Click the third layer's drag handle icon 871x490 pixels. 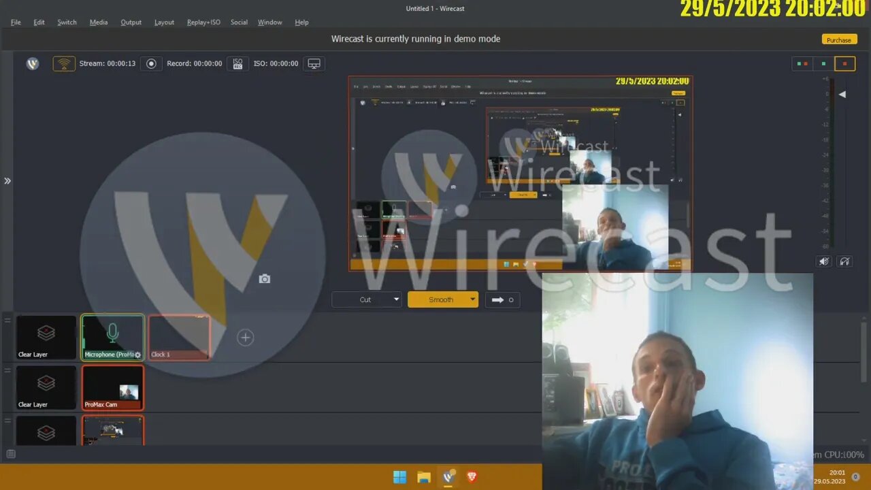coord(8,421)
